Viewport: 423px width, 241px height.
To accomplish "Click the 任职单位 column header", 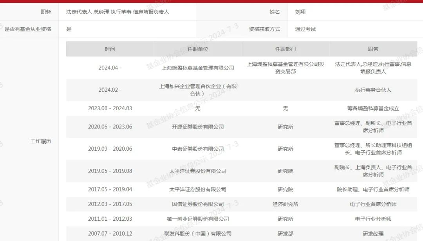I will [x=198, y=49].
